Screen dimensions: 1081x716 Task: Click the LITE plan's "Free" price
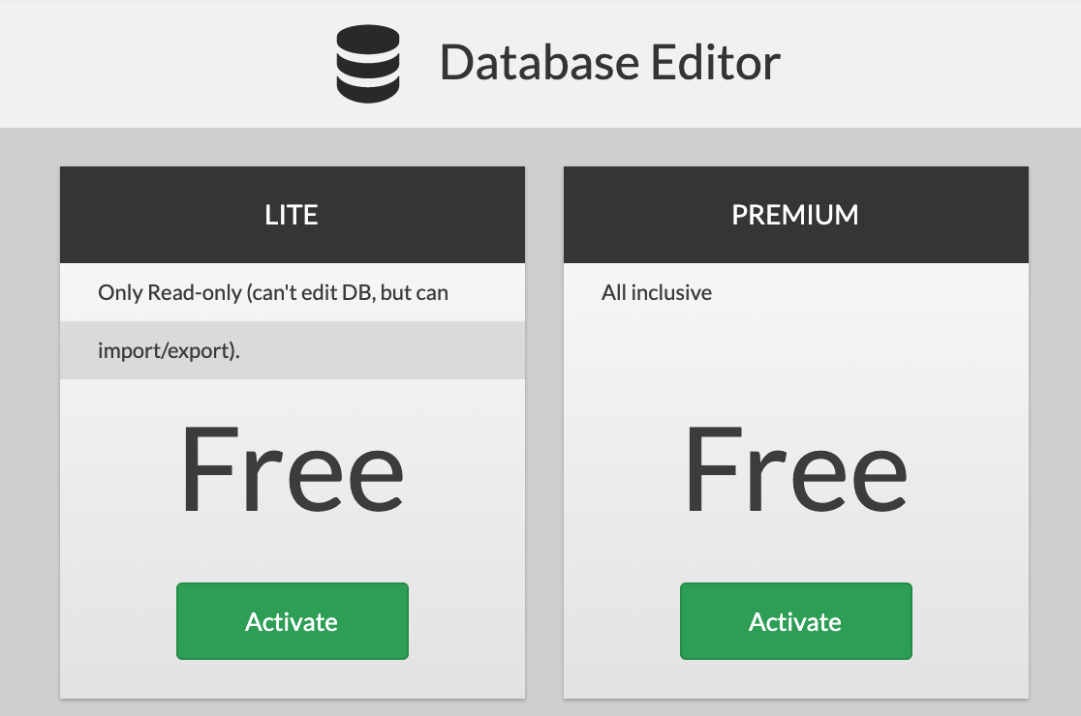click(292, 470)
